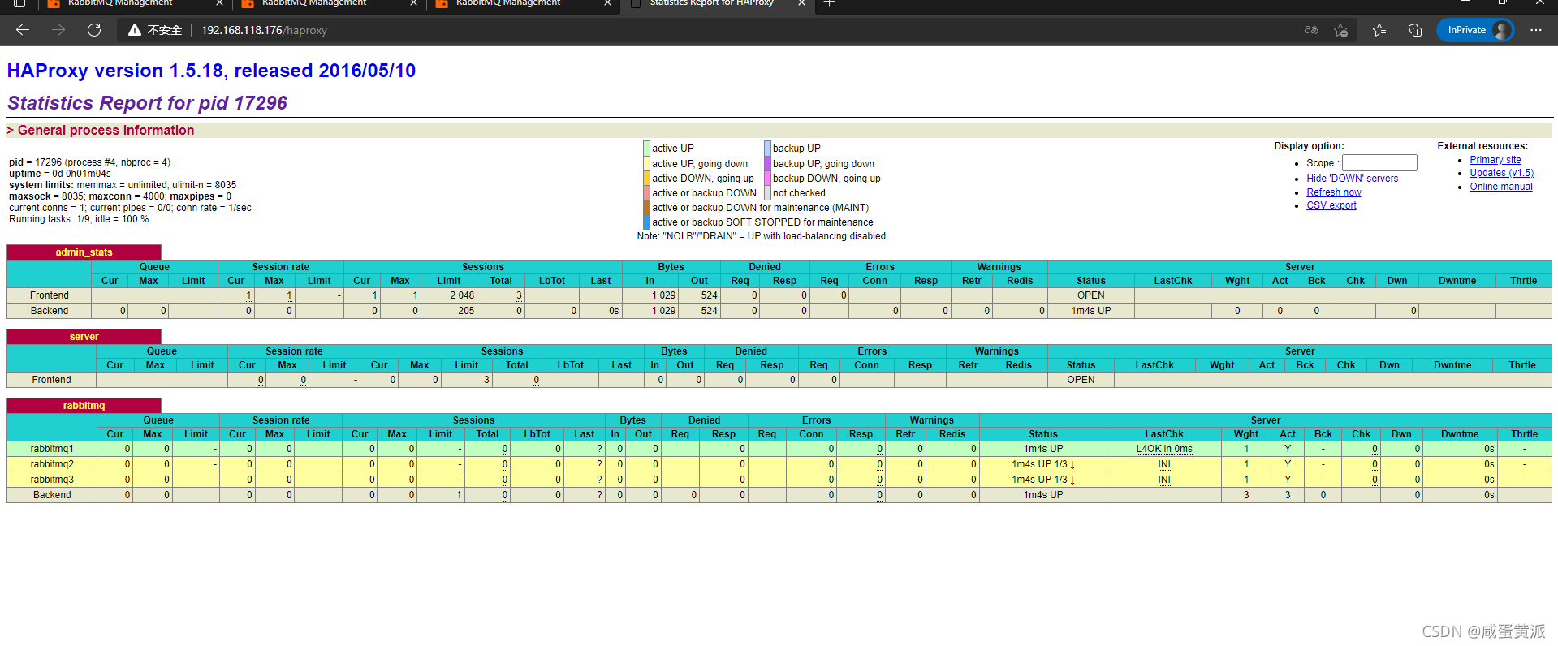Open the Online manual link
Viewport: 1558px width, 646px height.
click(1500, 187)
